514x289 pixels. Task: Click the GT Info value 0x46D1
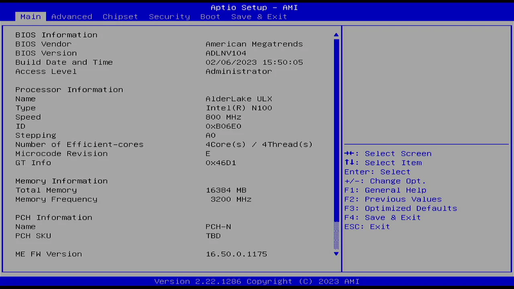[x=221, y=163]
